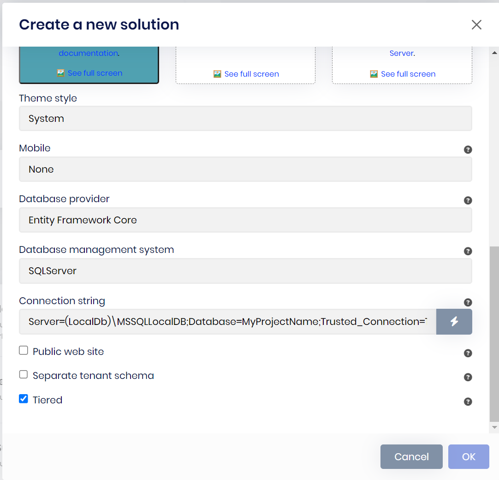Screen dimensions: 499x480
Task: Uncheck the Tiered checkbox
Action: tap(24, 399)
